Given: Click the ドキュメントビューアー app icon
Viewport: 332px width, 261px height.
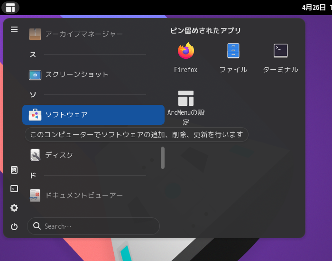Looking at the screenshot, I should 35,196.
